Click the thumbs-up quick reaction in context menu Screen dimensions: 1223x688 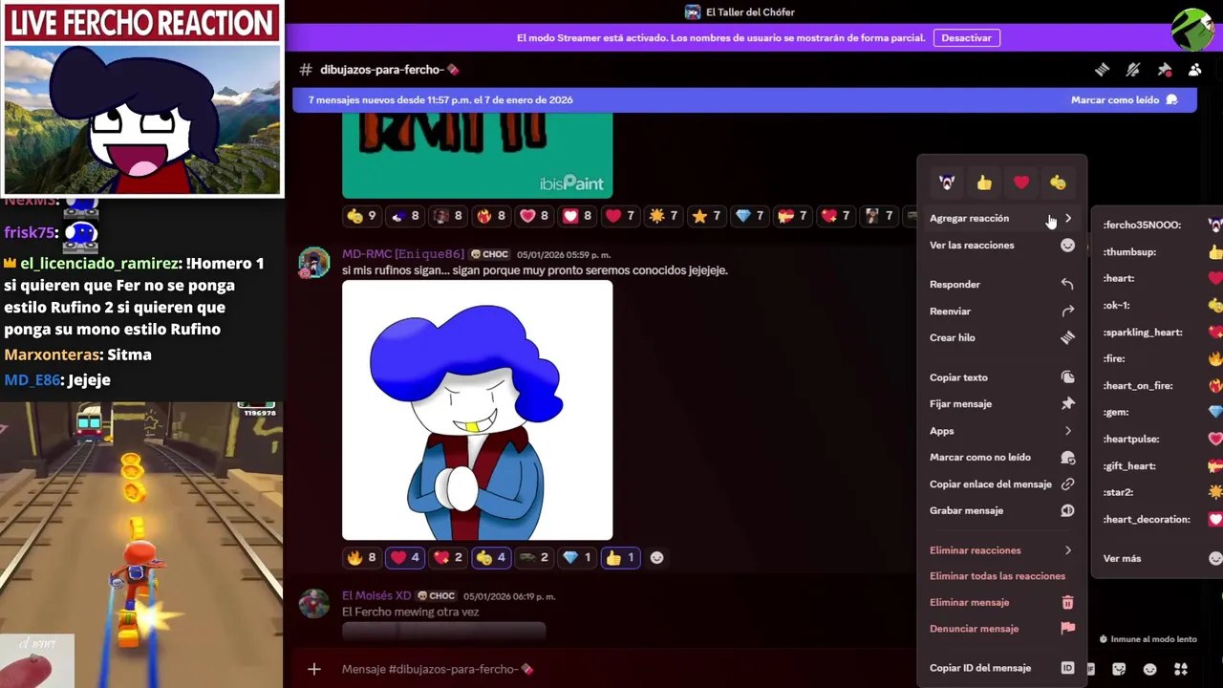click(x=984, y=183)
